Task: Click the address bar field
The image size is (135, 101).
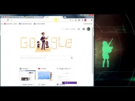Action: 40,20
